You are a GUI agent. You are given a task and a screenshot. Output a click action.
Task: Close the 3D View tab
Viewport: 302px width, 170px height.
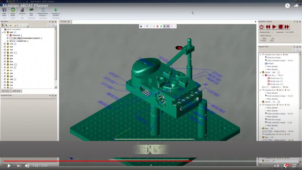click(x=68, y=22)
